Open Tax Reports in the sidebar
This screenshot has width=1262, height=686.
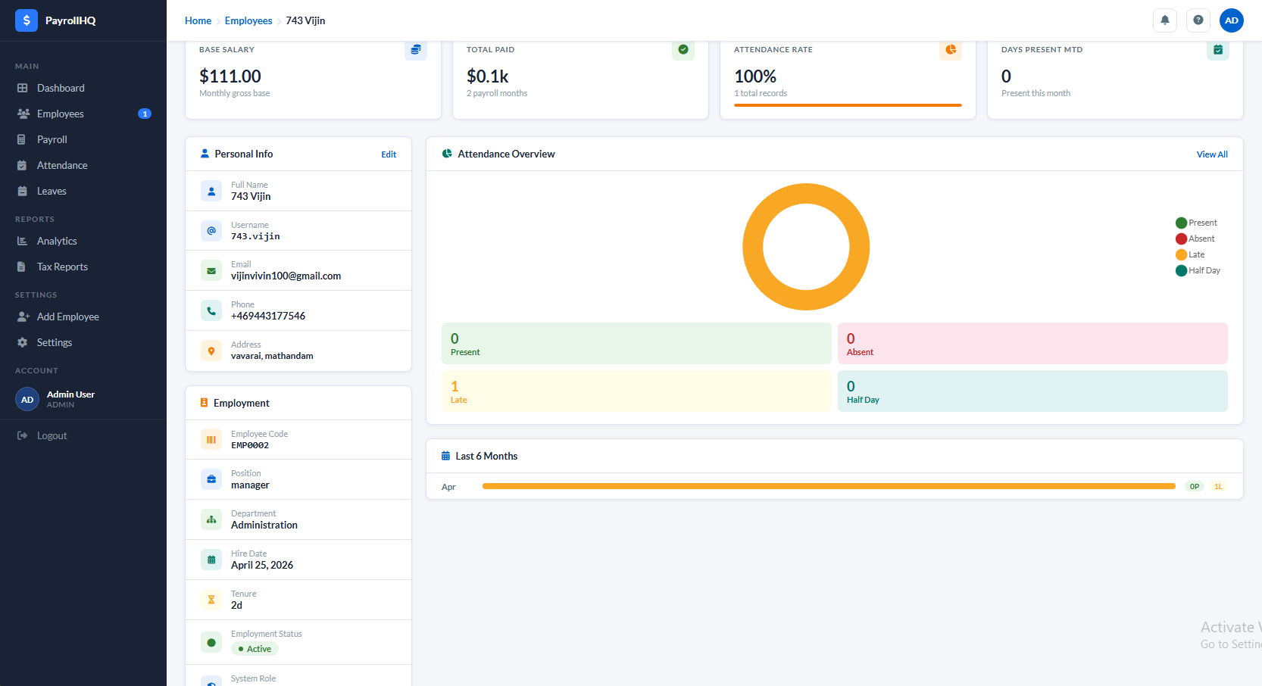click(62, 267)
